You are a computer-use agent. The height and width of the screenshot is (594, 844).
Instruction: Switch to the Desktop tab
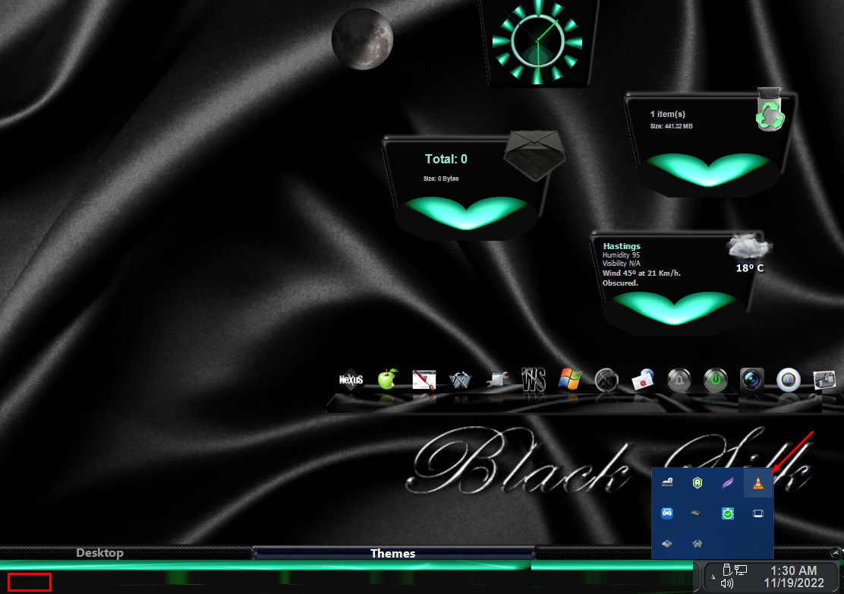pos(99,552)
